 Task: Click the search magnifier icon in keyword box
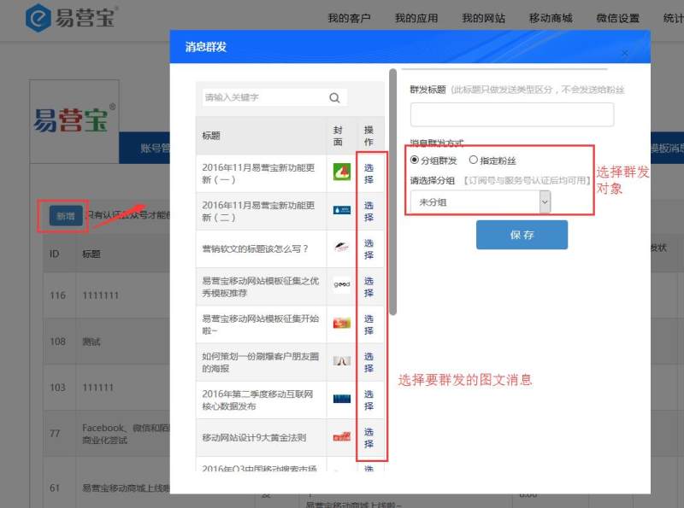tap(335, 98)
